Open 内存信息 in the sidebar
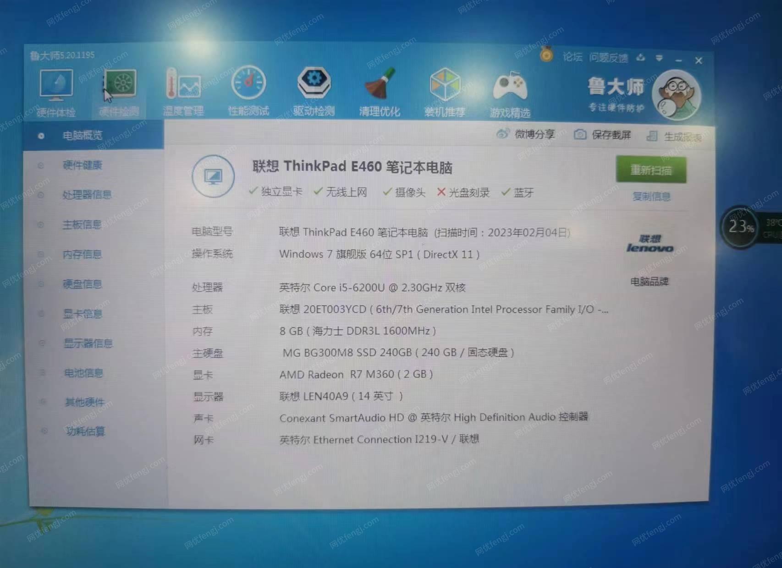 (82, 254)
